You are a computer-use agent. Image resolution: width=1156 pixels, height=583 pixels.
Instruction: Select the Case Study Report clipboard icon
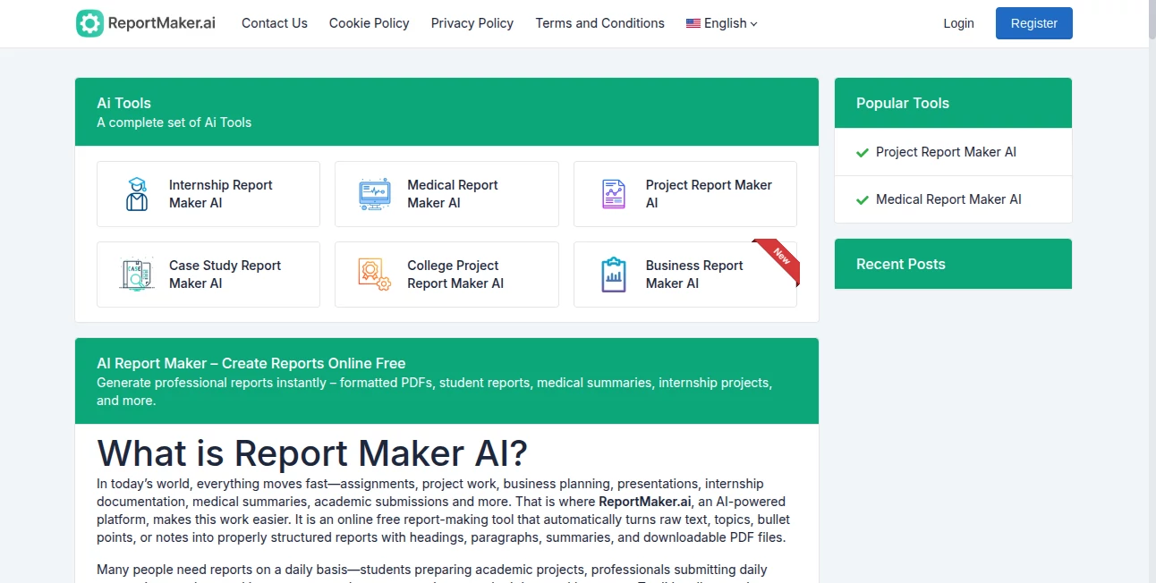(136, 275)
